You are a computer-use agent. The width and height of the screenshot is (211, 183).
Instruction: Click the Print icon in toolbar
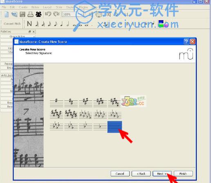(x=30, y=14)
